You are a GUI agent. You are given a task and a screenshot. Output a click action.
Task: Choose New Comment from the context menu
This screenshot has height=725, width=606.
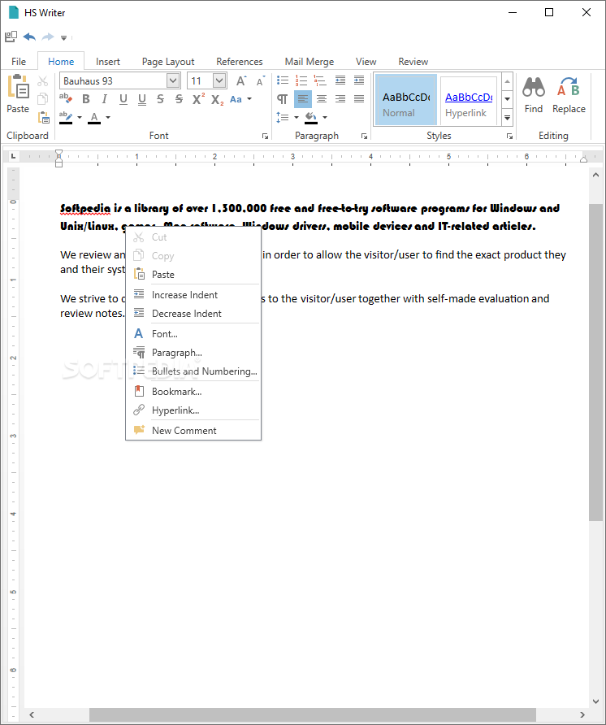point(193,431)
